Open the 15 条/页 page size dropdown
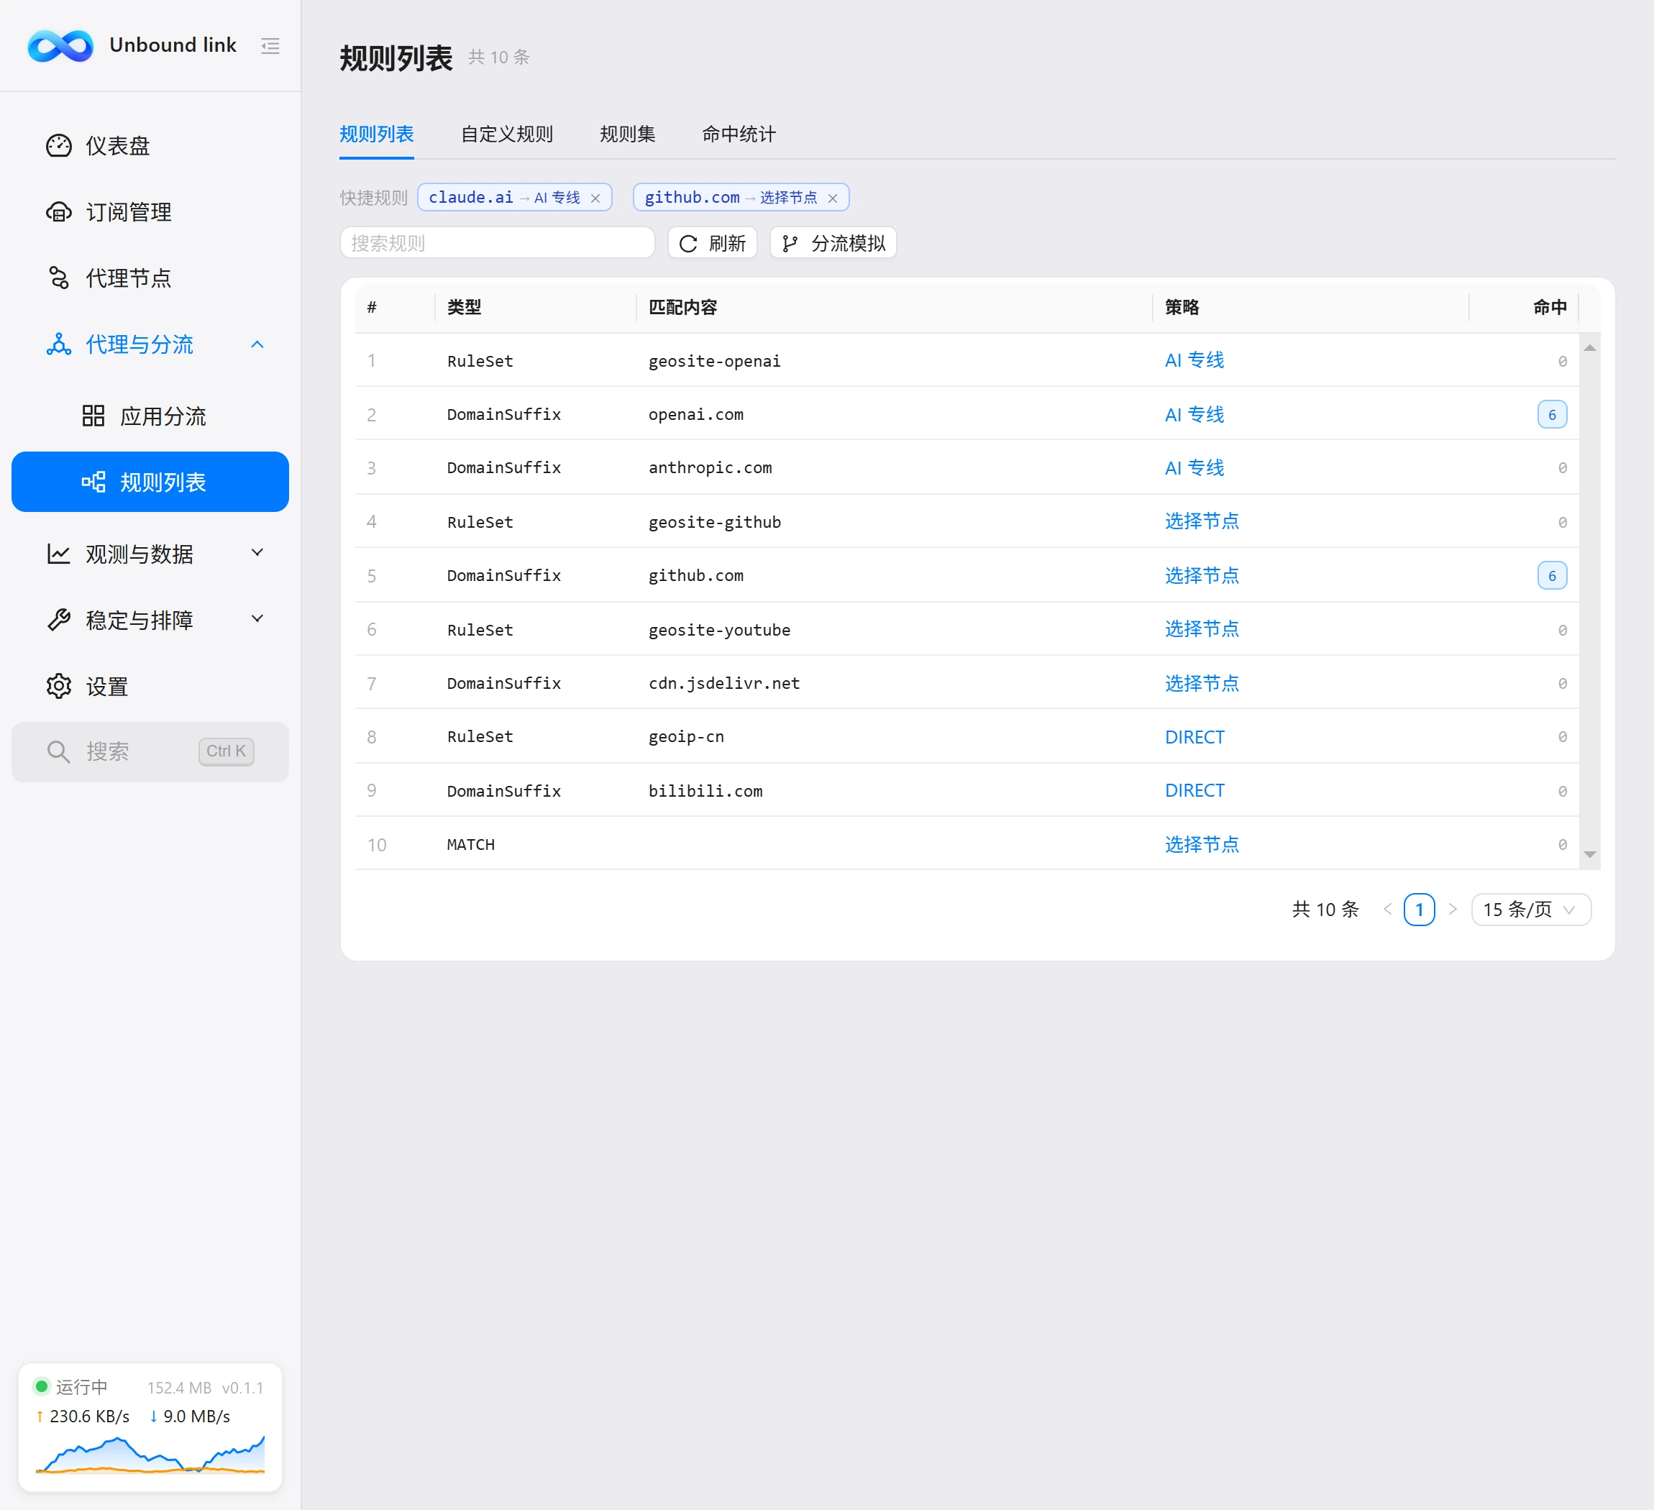Screen dimensions: 1654x1510 1531,910
